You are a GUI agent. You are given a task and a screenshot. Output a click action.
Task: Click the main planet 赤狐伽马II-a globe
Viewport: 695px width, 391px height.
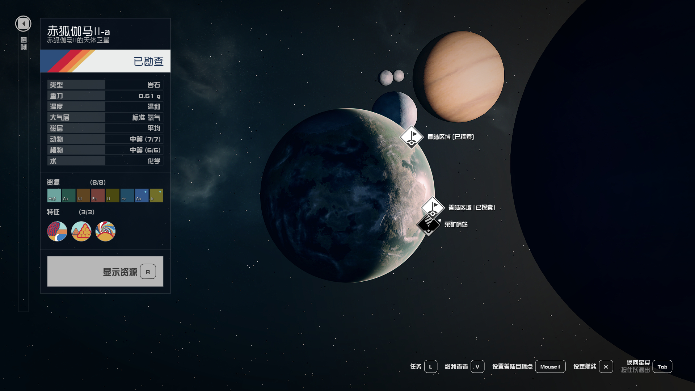point(347,195)
